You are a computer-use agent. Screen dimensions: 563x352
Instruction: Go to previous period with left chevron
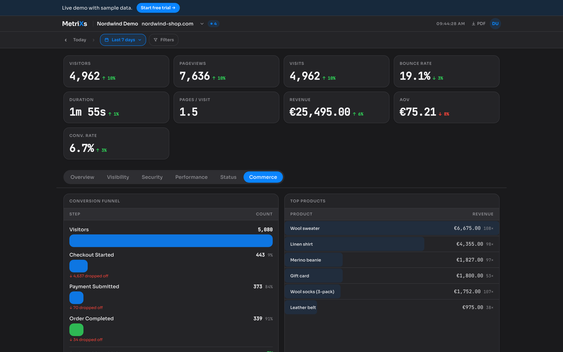pyautogui.click(x=66, y=40)
